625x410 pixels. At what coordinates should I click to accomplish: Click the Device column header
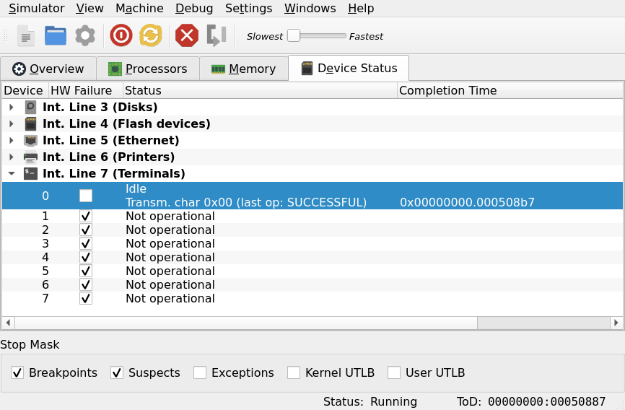pos(25,90)
